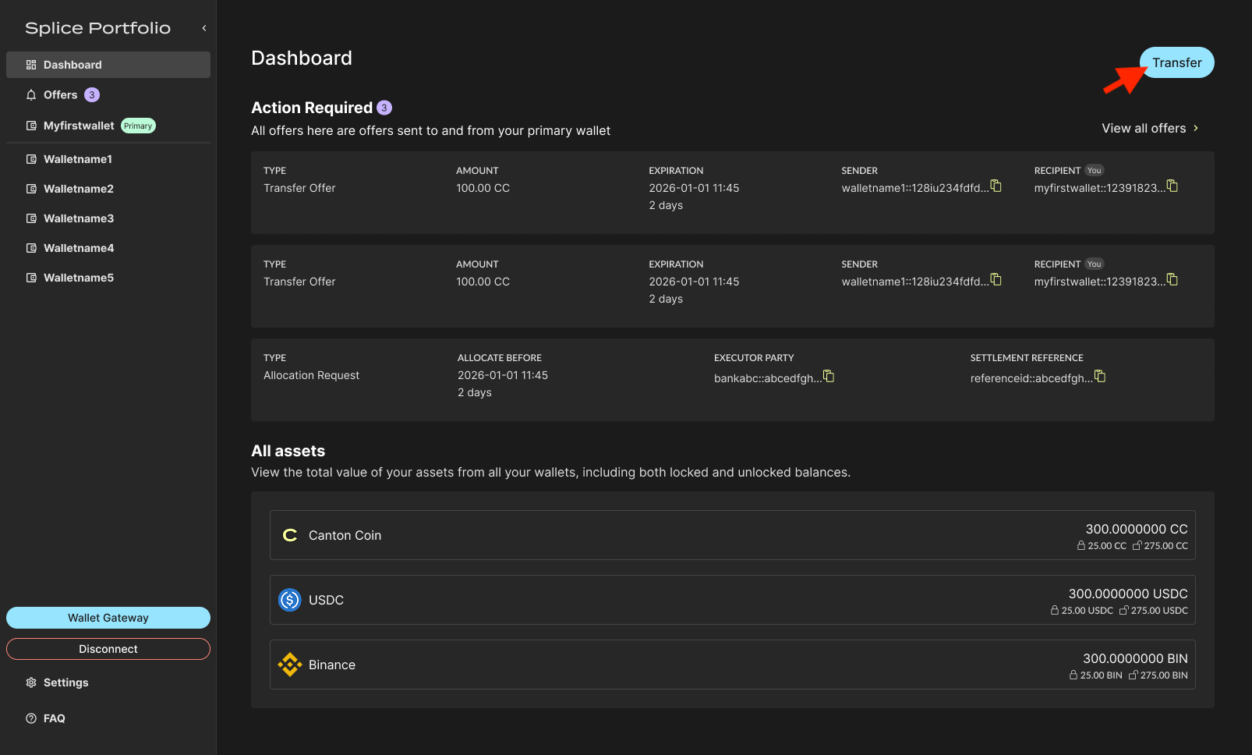Click unlocked 275.00 USDC balance
Image resolution: width=1252 pixels, height=755 pixels.
pos(1154,611)
